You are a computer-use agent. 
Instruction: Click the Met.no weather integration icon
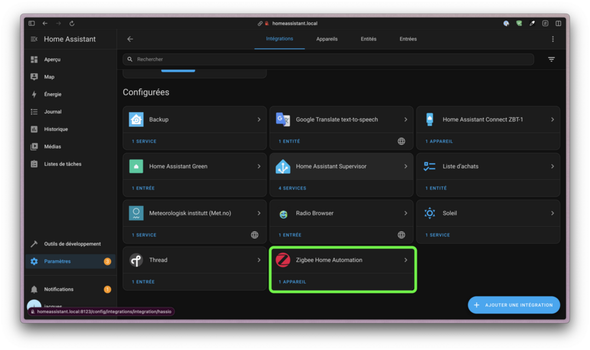[x=136, y=214]
